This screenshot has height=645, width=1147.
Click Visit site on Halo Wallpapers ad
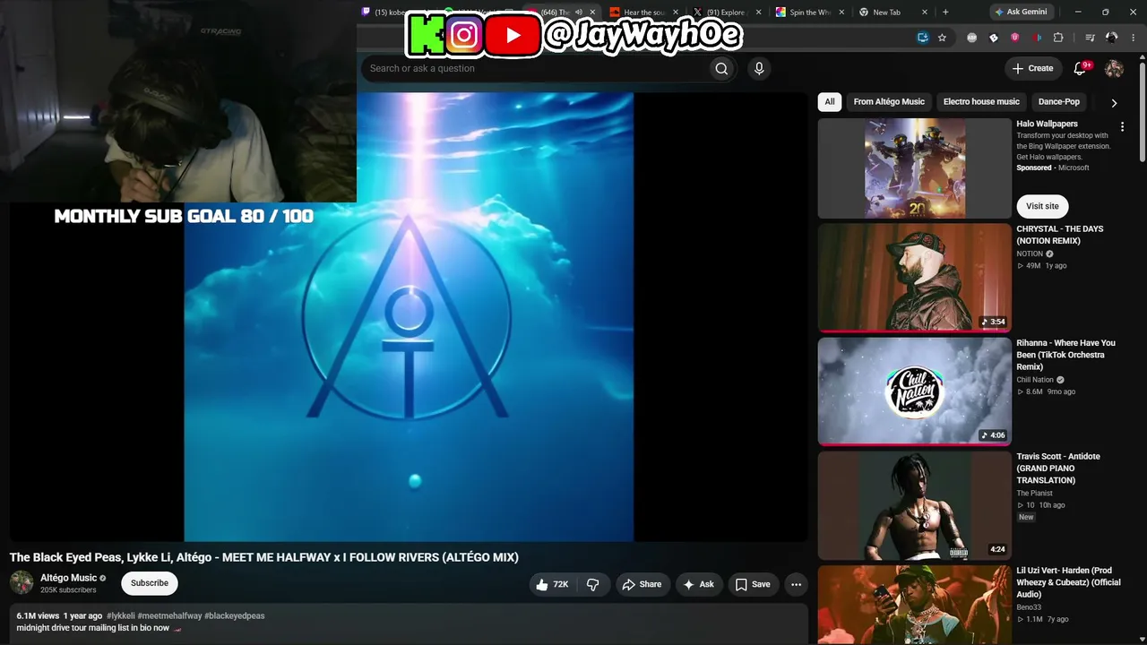pyautogui.click(x=1042, y=206)
